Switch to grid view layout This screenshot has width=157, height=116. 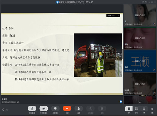[x=136, y=109]
